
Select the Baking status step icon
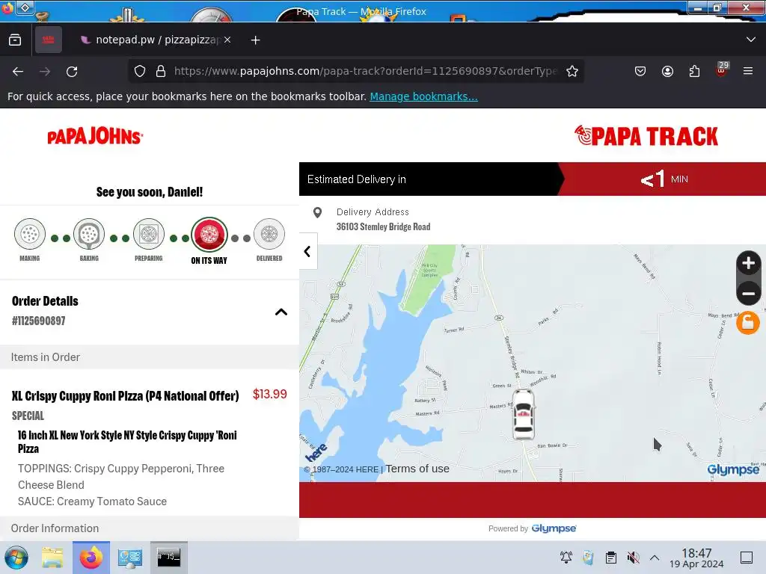[89, 234]
